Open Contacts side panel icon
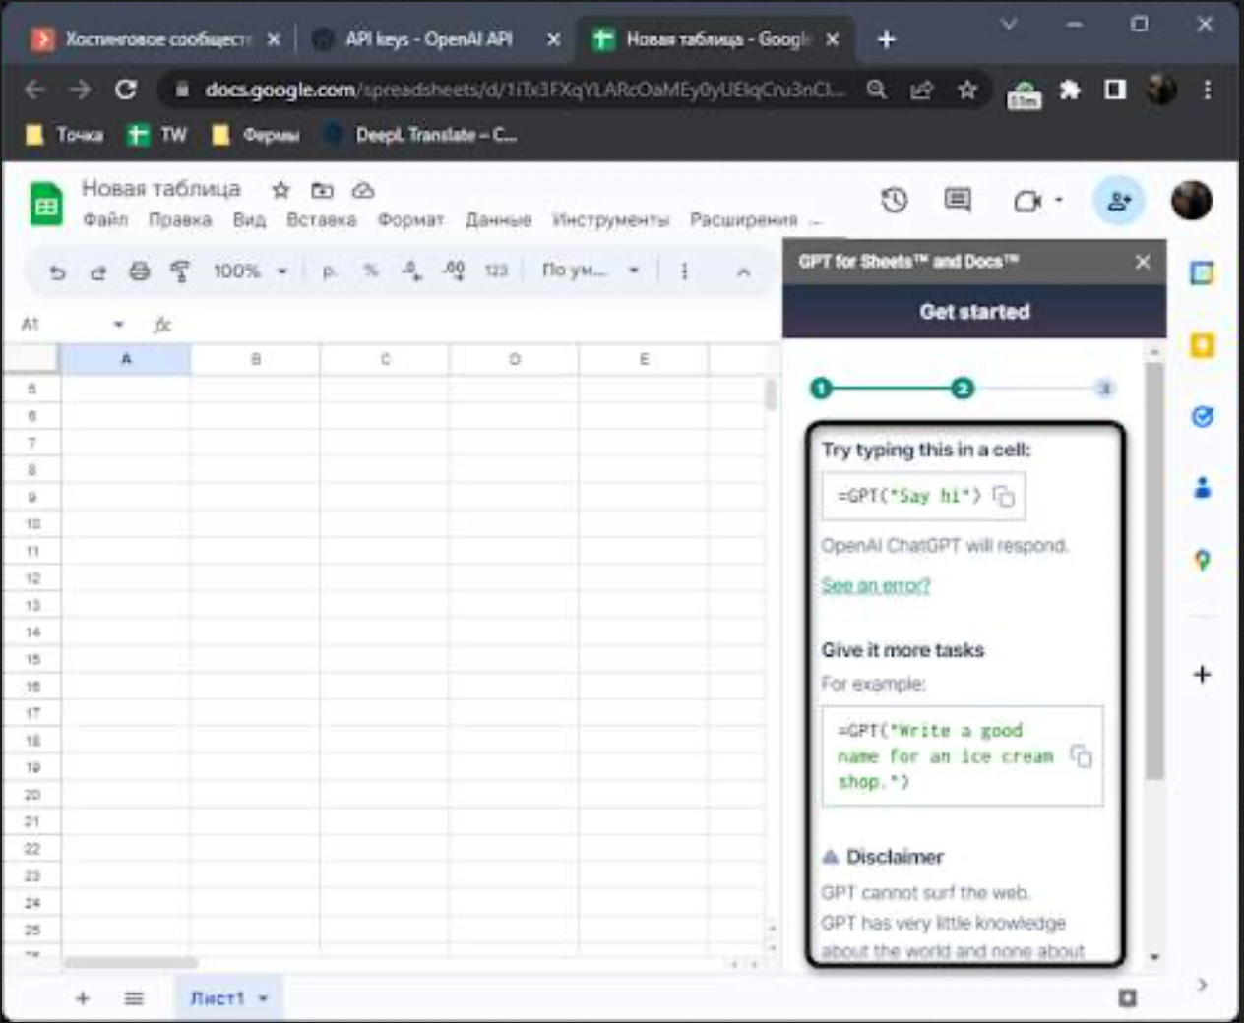The image size is (1244, 1023). 1202,488
